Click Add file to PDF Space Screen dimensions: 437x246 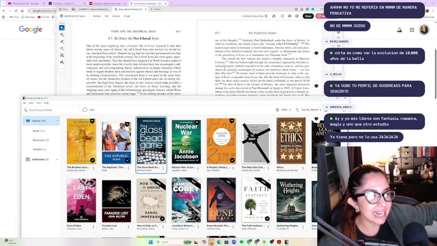click(72, 16)
